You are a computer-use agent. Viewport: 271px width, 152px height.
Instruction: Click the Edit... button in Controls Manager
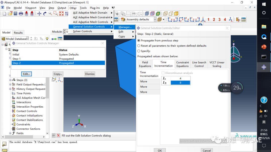click(x=26, y=74)
